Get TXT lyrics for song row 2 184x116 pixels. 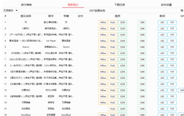tap(172, 29)
